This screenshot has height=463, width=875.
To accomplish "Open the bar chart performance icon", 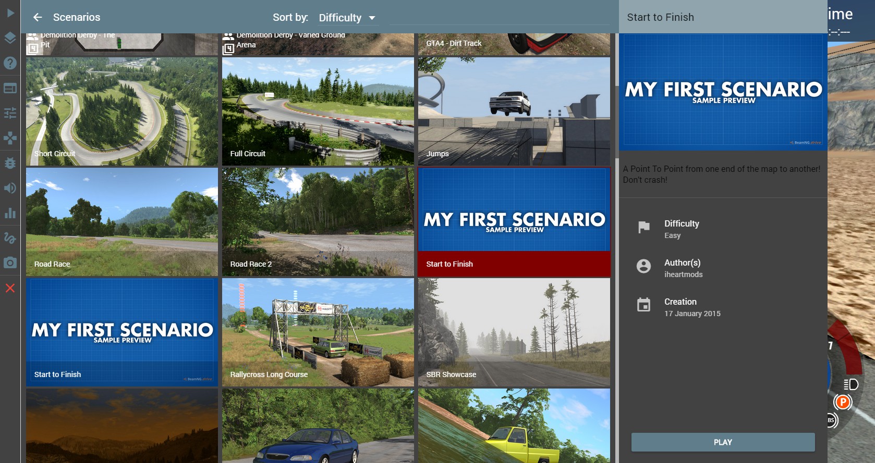I will pos(10,213).
